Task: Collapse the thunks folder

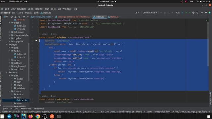Action: [9, 91]
